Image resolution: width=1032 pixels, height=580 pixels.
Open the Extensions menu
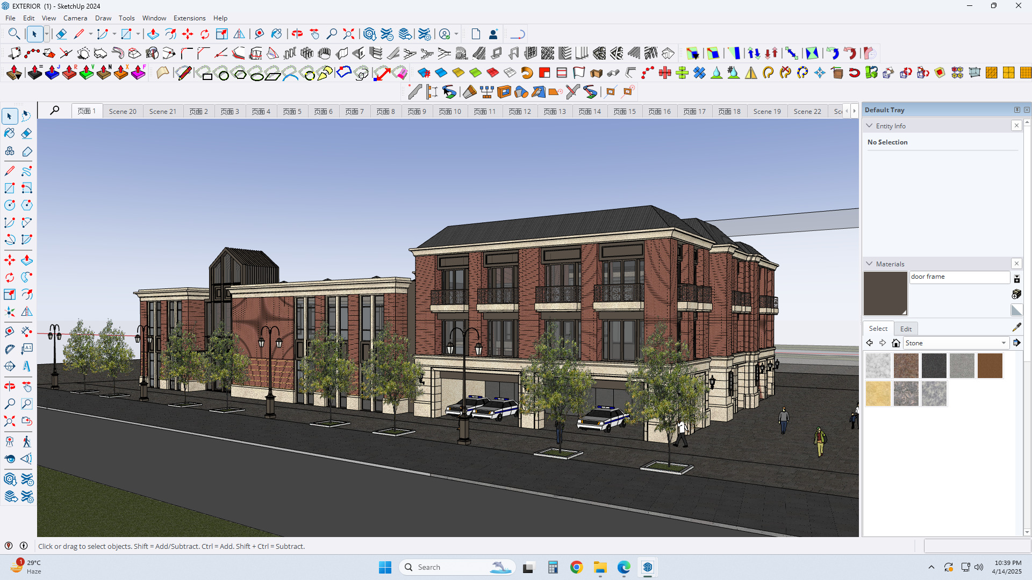(189, 18)
